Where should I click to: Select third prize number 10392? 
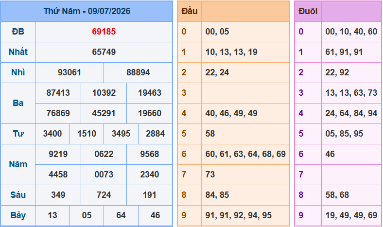click(x=104, y=93)
